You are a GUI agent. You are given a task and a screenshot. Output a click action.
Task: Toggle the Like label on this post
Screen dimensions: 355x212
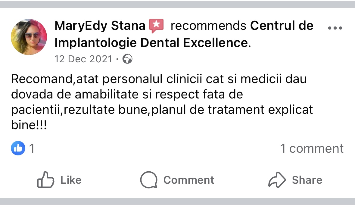tap(71, 180)
